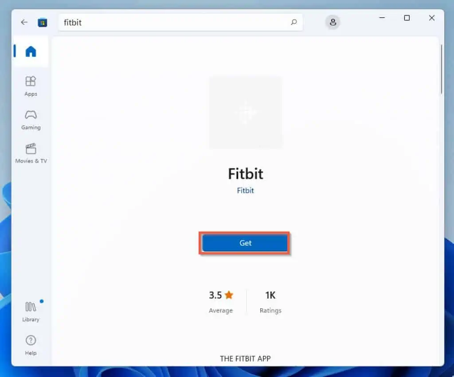Click the 1K Ratings count
This screenshot has height=377, width=454.
pyautogui.click(x=270, y=302)
